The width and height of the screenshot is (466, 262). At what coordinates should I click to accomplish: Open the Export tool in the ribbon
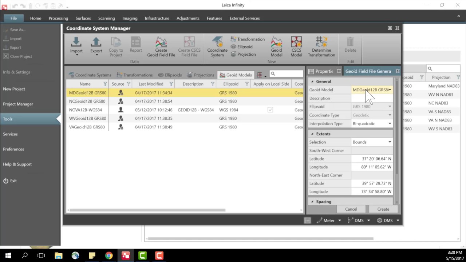[96, 46]
